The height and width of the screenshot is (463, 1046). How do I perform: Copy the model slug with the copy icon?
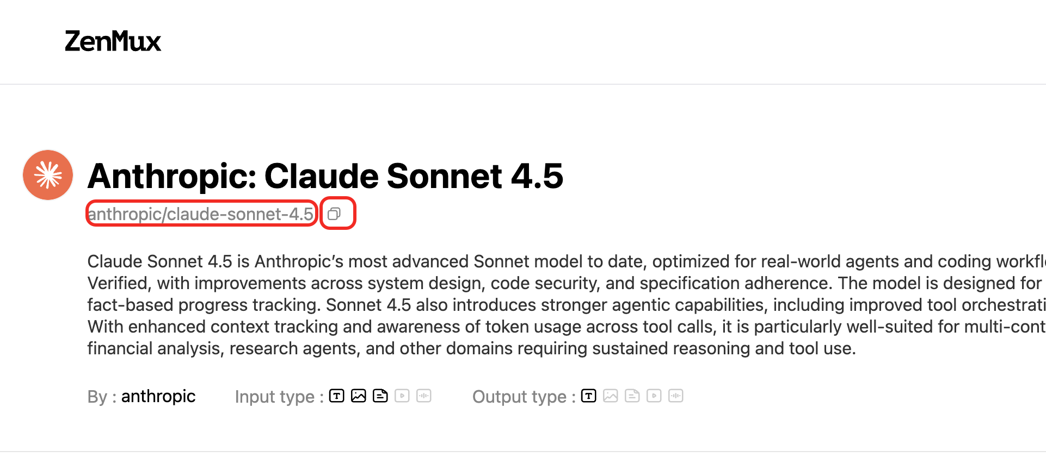(334, 214)
